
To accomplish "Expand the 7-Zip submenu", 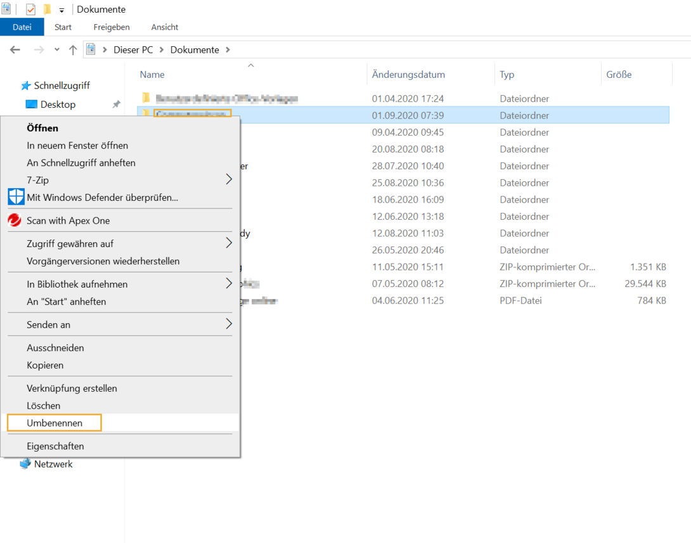I will [x=228, y=179].
